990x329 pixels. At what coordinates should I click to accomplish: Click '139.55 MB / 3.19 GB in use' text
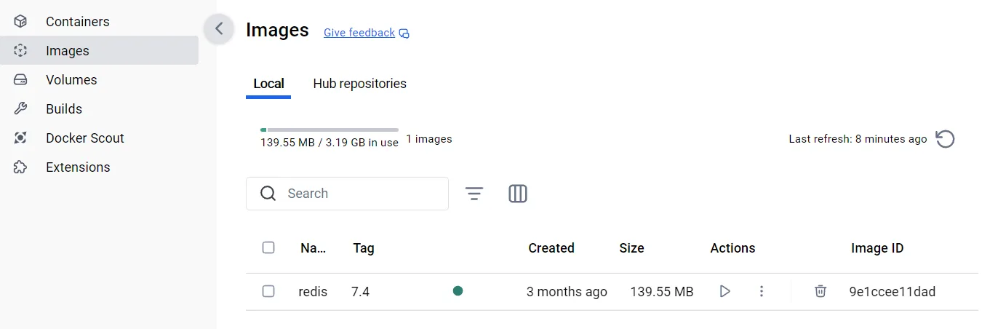(330, 143)
